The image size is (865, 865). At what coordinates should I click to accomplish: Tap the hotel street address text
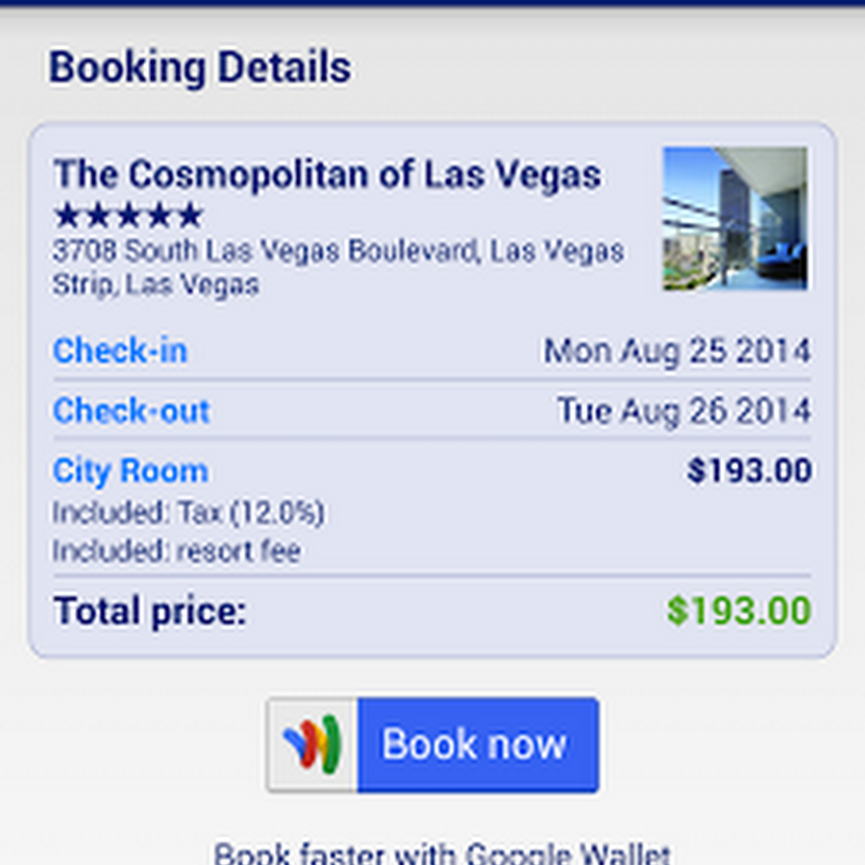click(x=337, y=267)
